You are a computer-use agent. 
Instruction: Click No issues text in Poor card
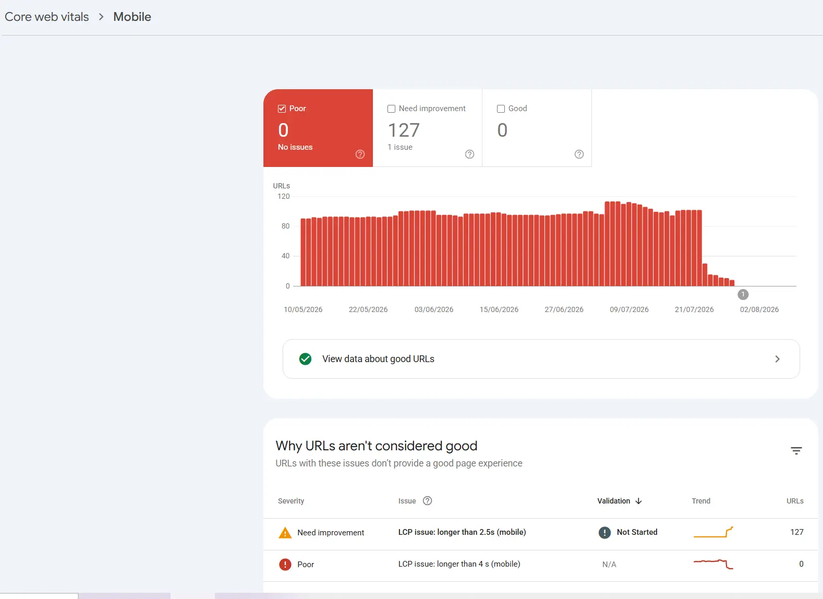click(295, 147)
